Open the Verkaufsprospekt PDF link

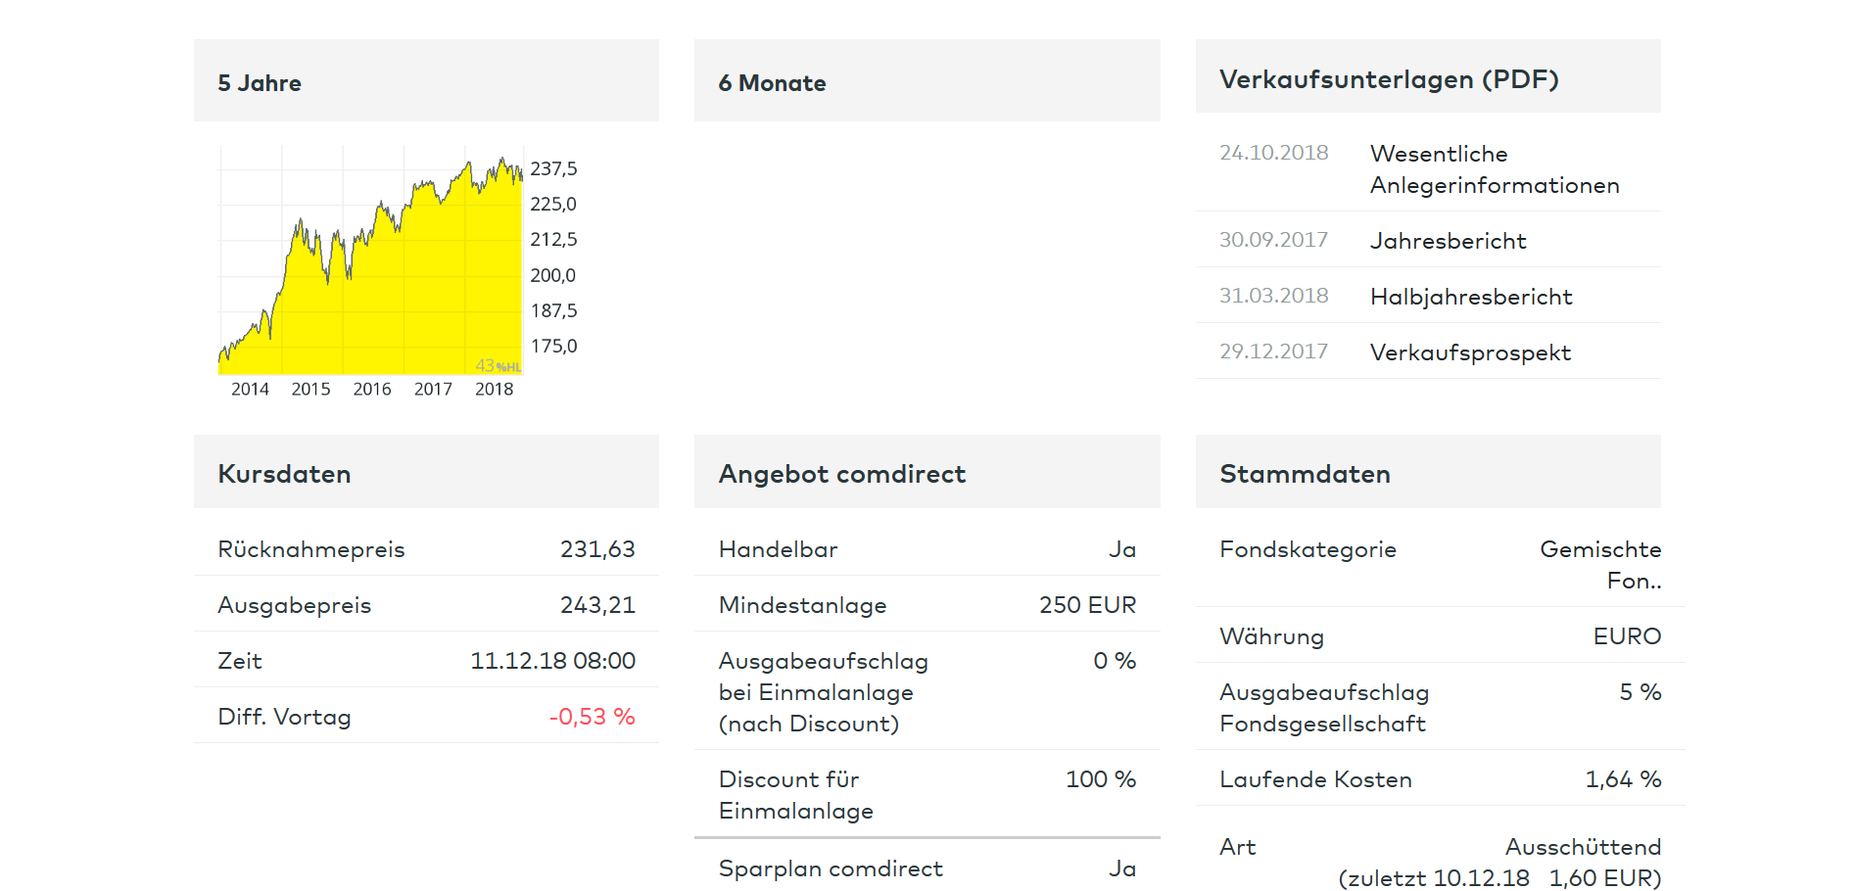coord(1470,352)
